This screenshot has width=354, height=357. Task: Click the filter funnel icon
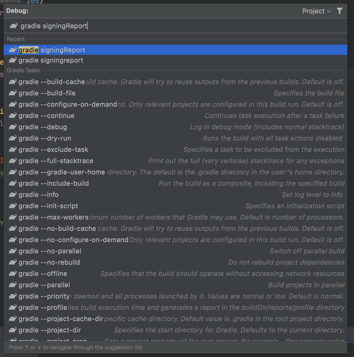tap(339, 11)
